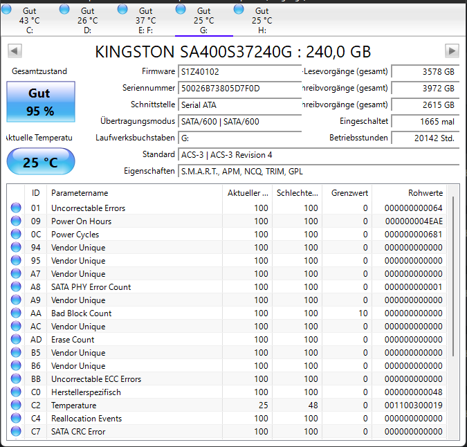Click the Laufwerksbuchstaben field G:
The width and height of the screenshot is (467, 447).
pos(240,138)
